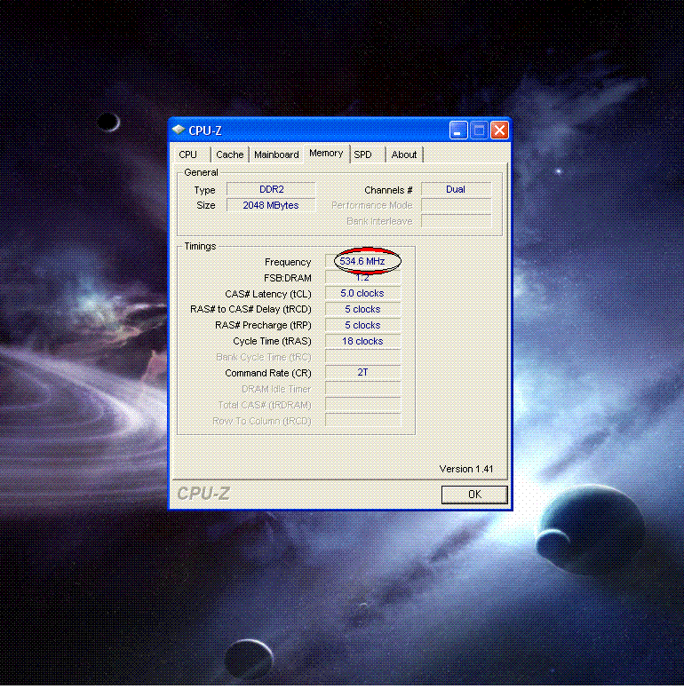Click the CPU-Z title bar icon
This screenshot has width=684, height=689.
(179, 130)
